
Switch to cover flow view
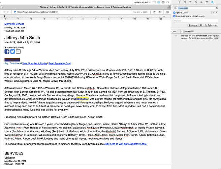click(167, 2)
